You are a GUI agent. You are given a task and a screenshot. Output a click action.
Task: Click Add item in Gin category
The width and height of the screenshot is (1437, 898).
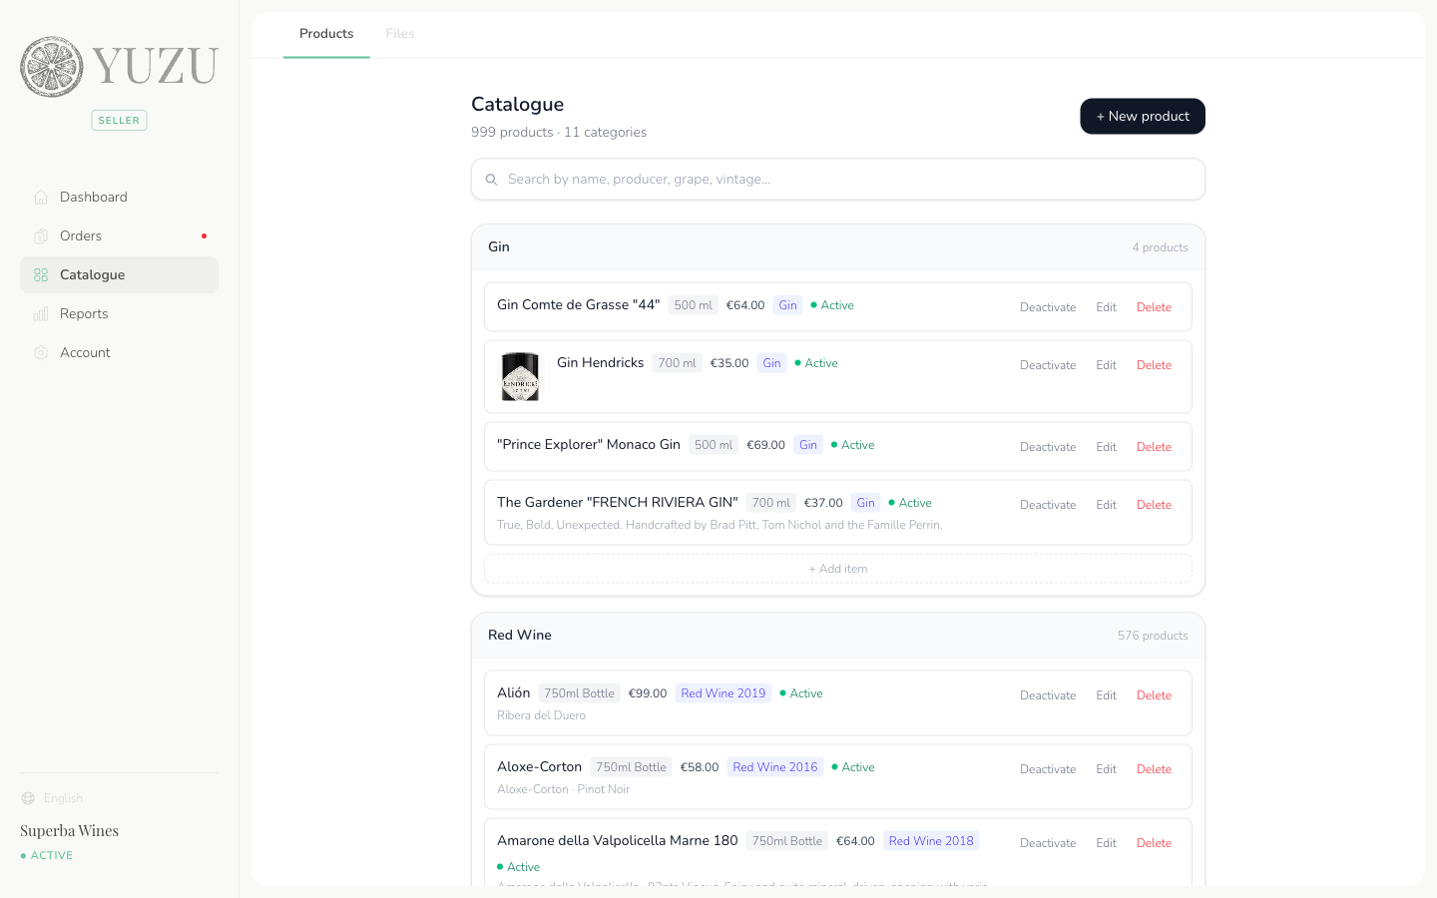(838, 569)
